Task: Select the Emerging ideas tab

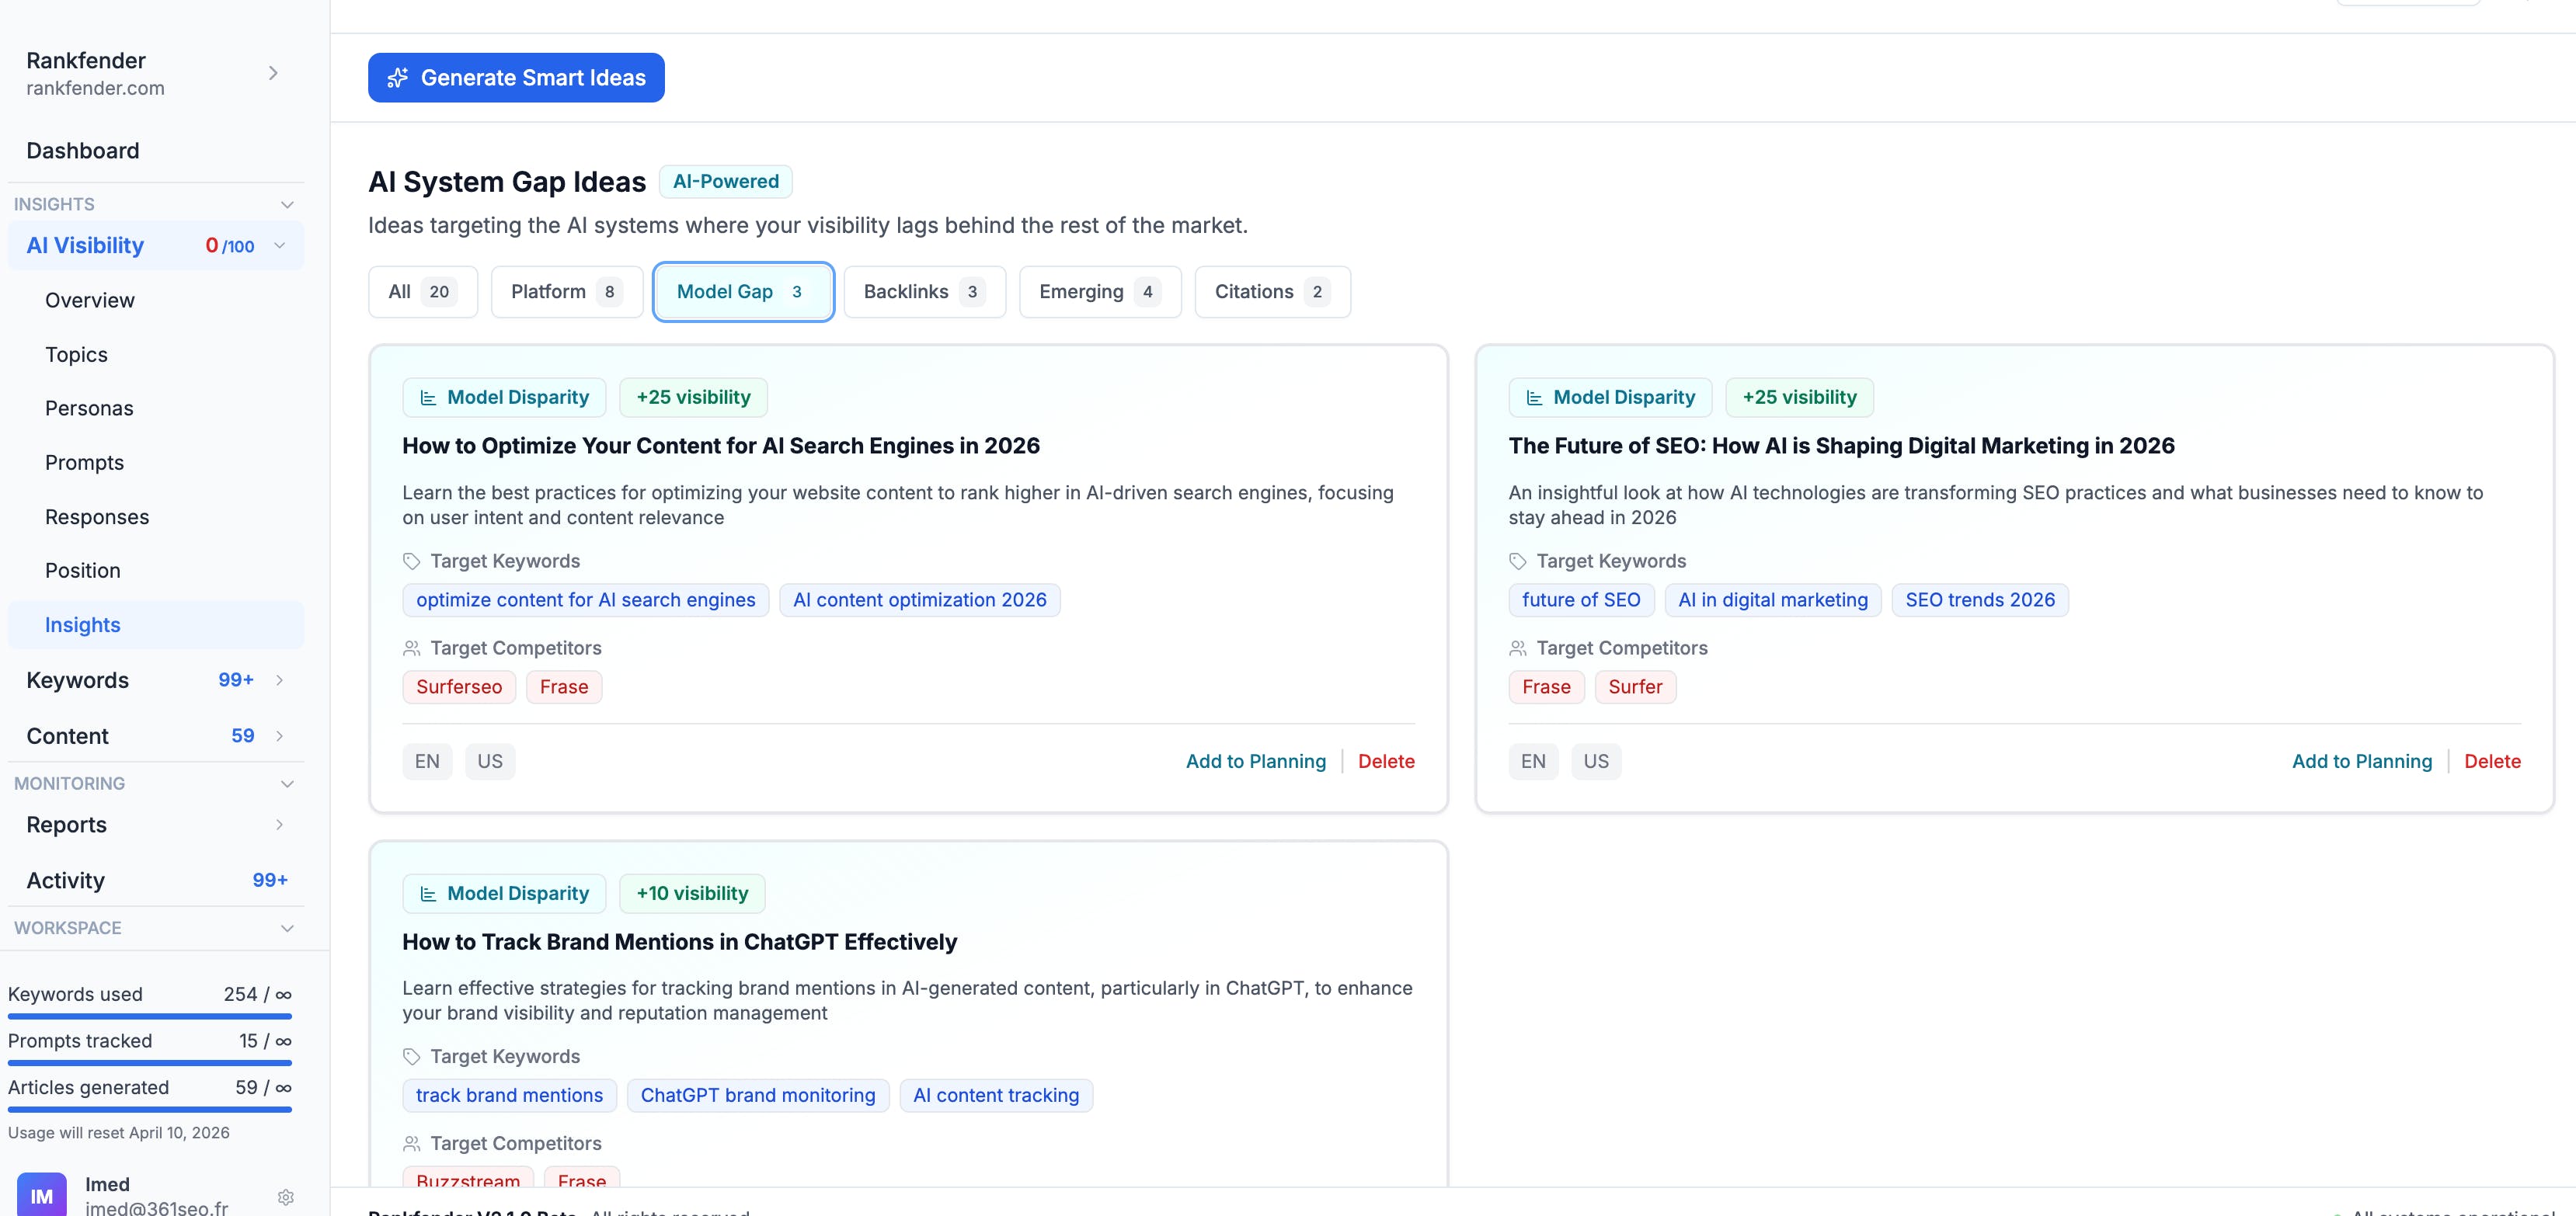Action: click(x=1099, y=292)
